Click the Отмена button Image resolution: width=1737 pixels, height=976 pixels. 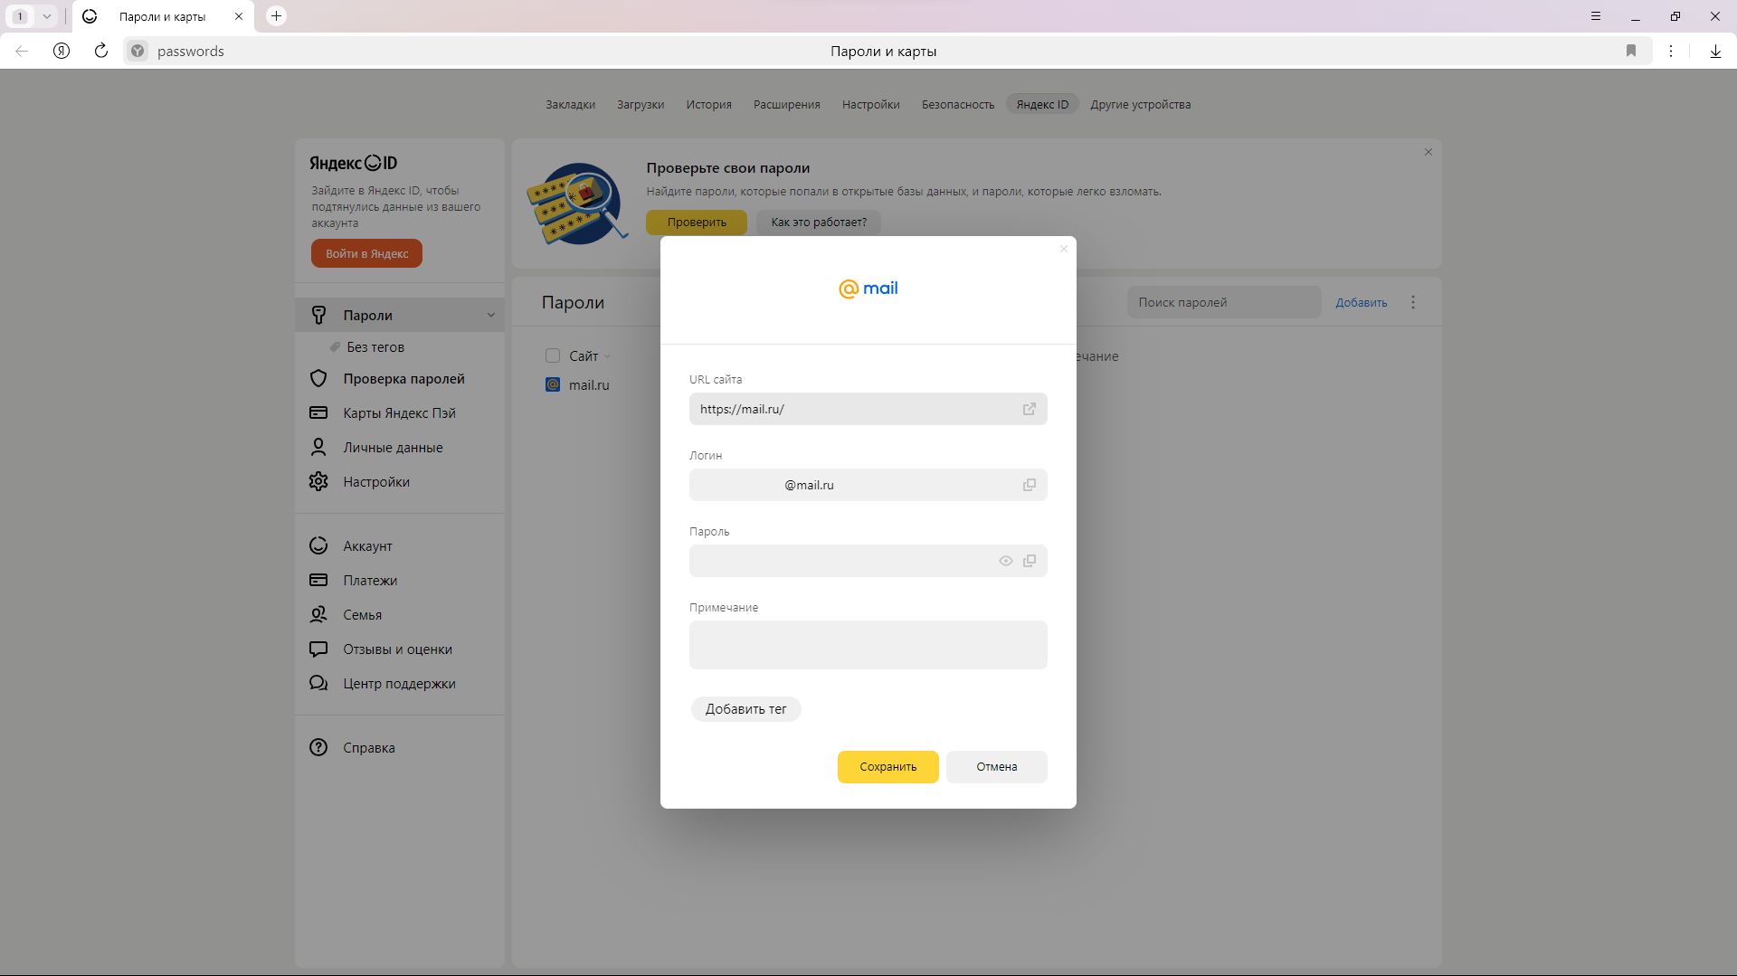point(996,766)
